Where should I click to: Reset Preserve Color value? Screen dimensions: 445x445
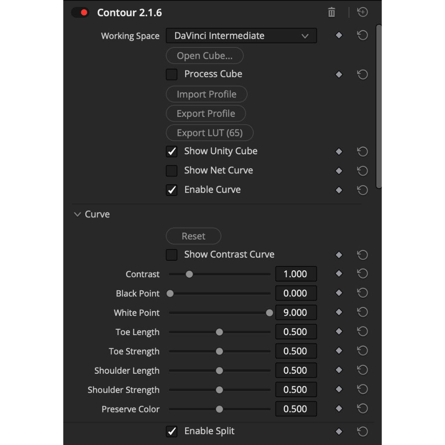(362, 408)
